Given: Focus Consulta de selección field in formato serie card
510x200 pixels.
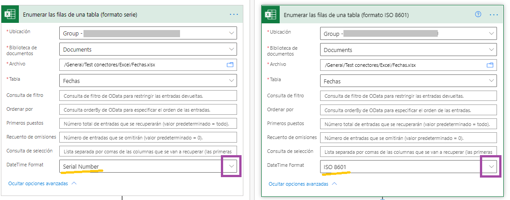Looking at the screenshot, I should pyautogui.click(x=148, y=152).
